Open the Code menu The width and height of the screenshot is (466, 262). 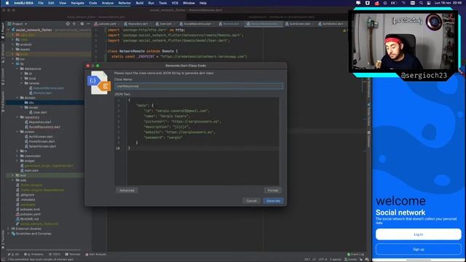coord(93,3)
